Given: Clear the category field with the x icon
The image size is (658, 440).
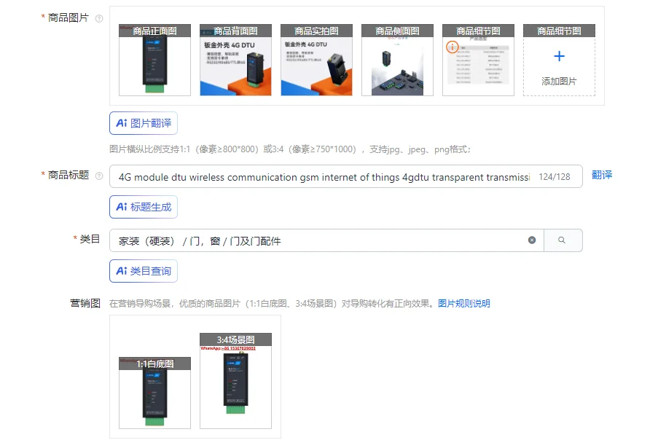Looking at the screenshot, I should [533, 240].
